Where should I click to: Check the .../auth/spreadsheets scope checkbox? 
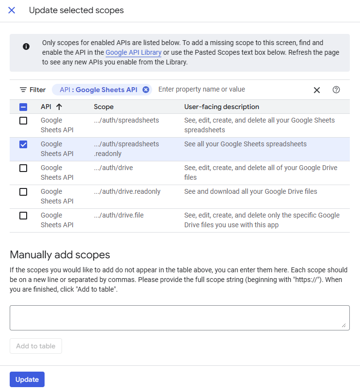pos(23,121)
